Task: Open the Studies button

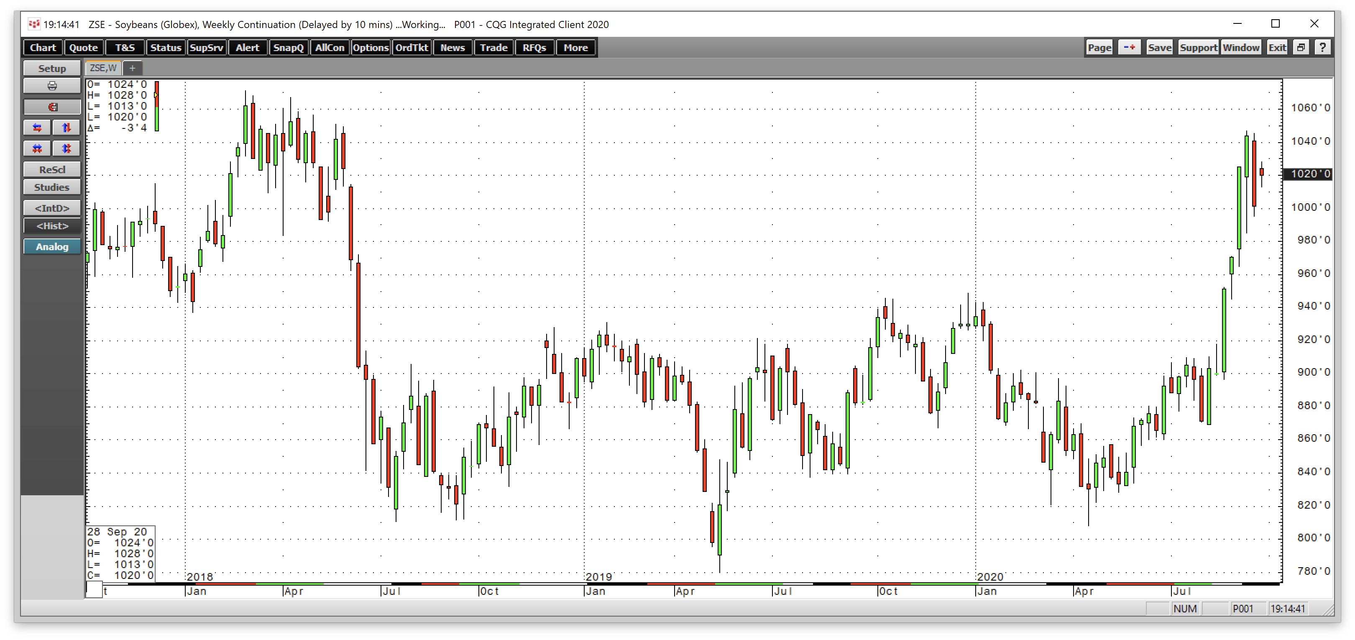Action: pyautogui.click(x=51, y=187)
